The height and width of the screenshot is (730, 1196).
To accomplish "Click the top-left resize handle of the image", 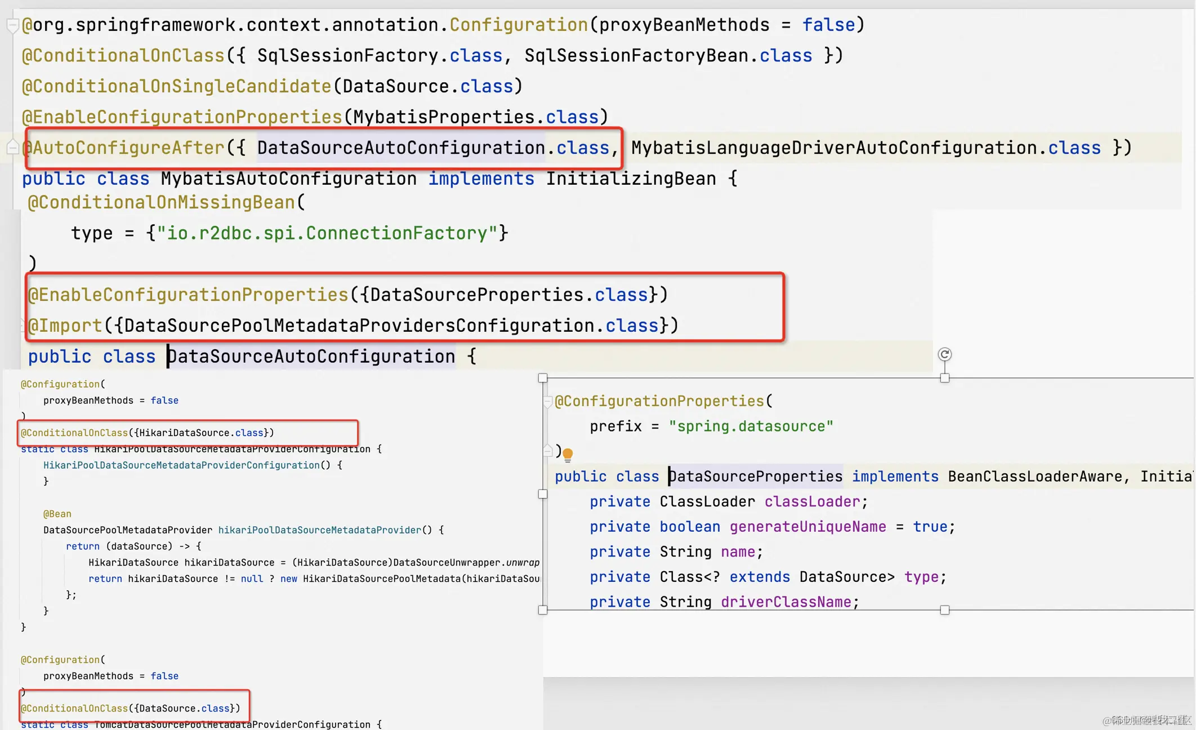I will pos(543,378).
